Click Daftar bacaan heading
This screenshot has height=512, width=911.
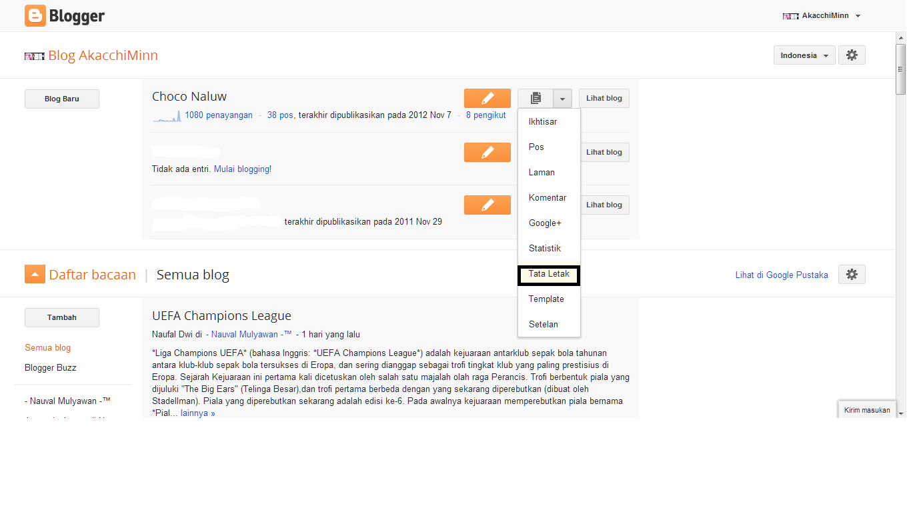click(x=92, y=275)
